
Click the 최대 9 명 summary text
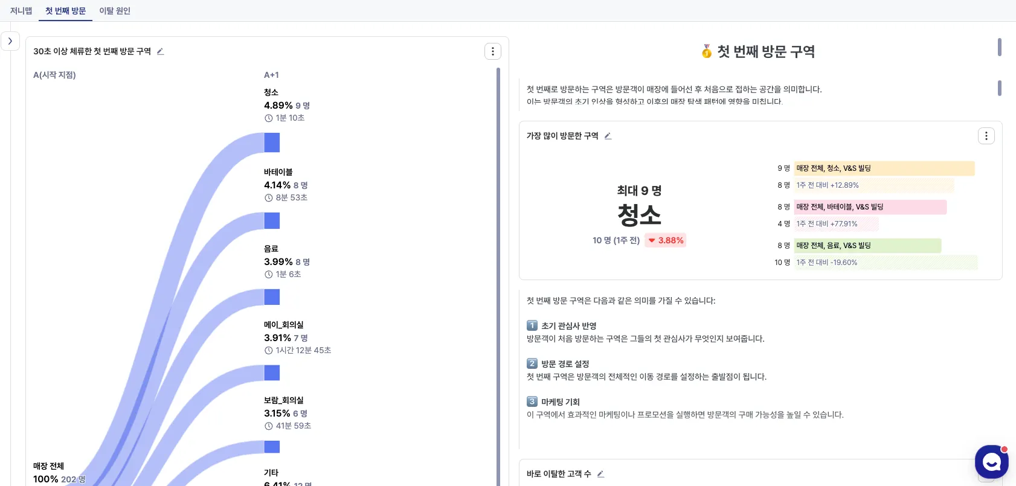(x=639, y=191)
